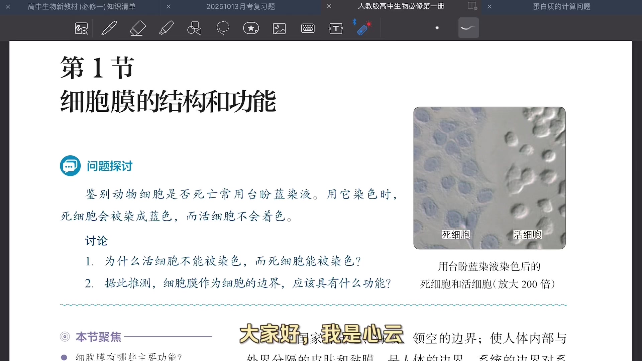Viewport: 642px width, 361px height.
Task: Click the stained cells image in the page
Action: [489, 177]
